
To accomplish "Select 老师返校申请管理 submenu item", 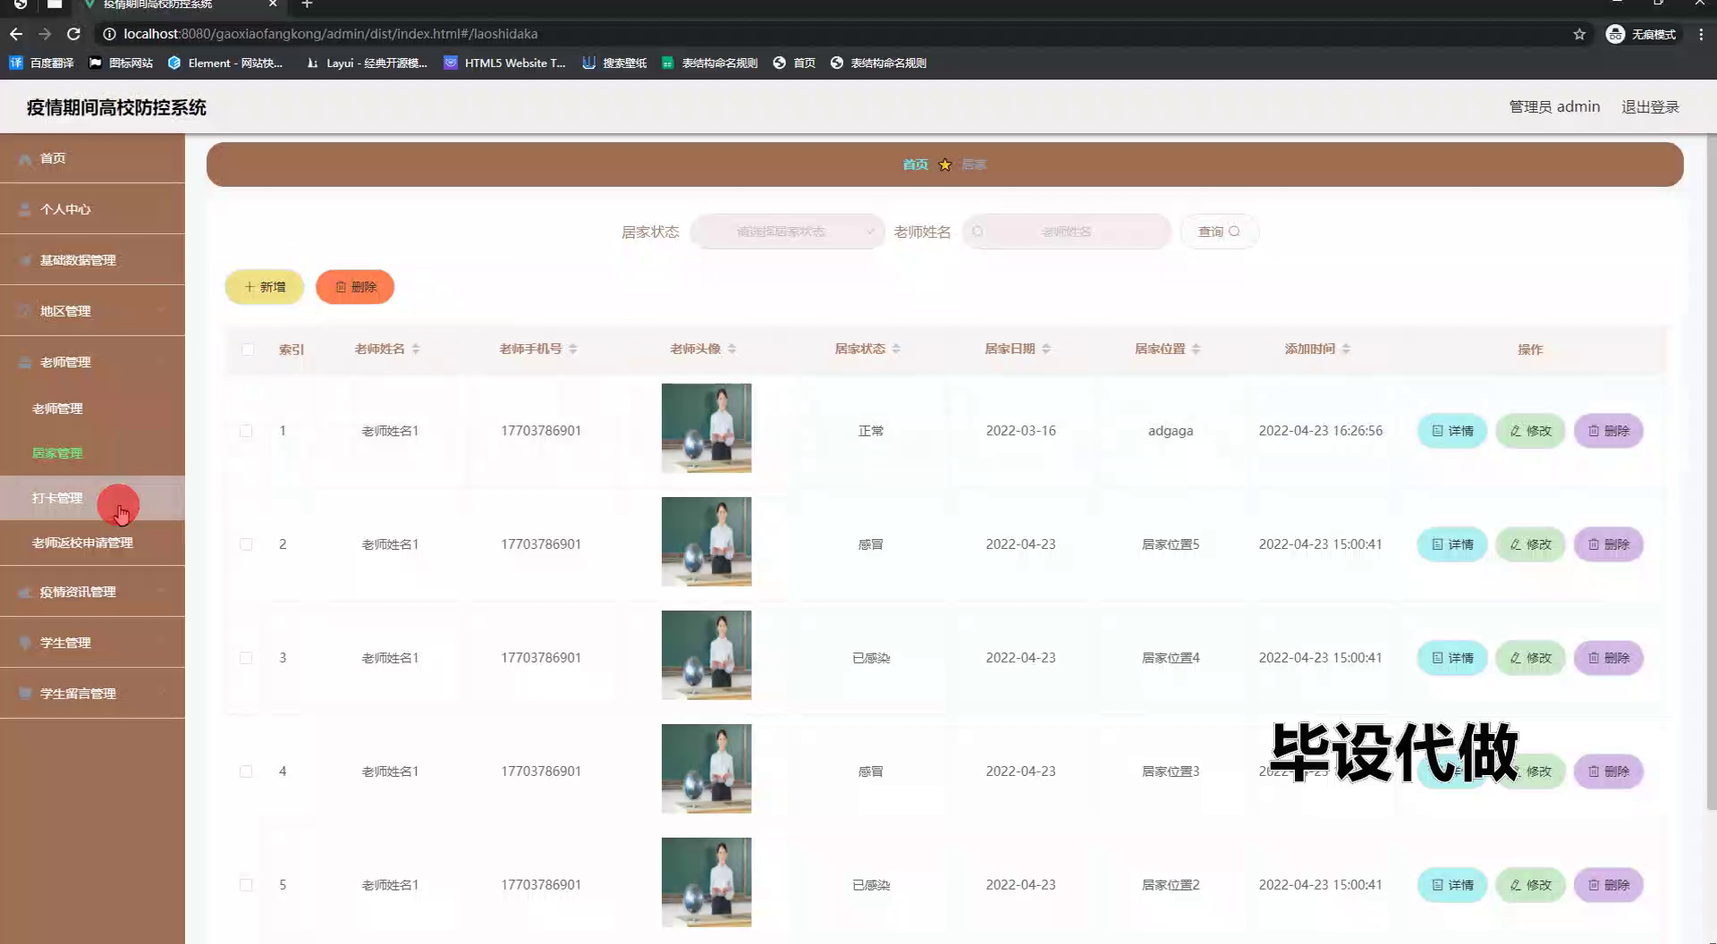I will [92, 543].
